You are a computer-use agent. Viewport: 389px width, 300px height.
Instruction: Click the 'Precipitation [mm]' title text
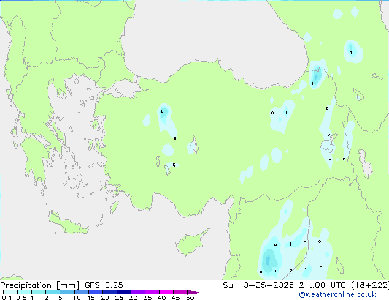pos(40,285)
